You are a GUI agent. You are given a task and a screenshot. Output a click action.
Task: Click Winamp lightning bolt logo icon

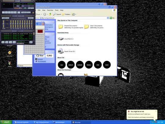coord(33,13)
